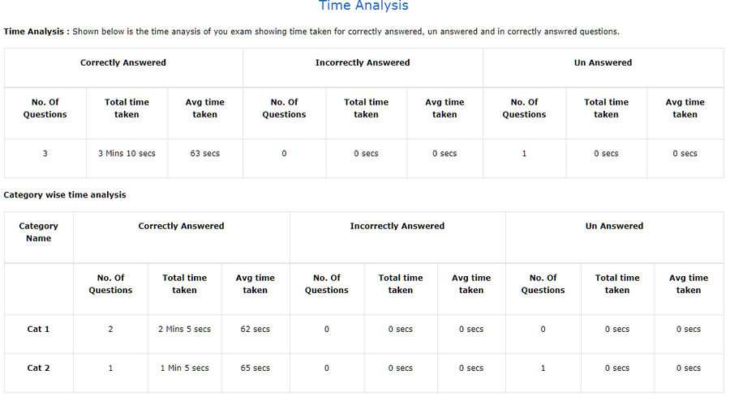730x400 pixels.
Task: Click Cat 1 correctly answered question count "2"
Action: coord(110,330)
